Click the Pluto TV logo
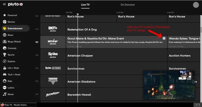Screen dimensions: 202x107 tap(16, 4)
